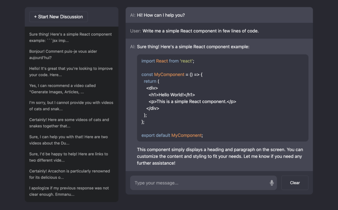The image size is (338, 210).
Task: Click the 'const MyComponent' line in code block
Action: [x=172, y=75]
